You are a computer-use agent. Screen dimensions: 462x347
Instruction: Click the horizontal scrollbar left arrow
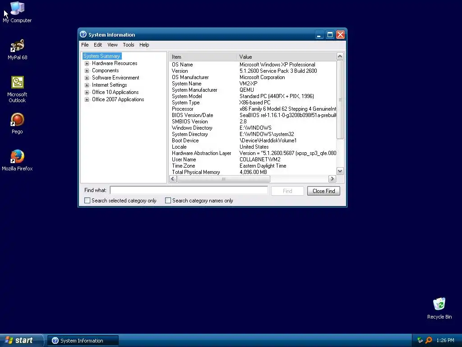[173, 179]
